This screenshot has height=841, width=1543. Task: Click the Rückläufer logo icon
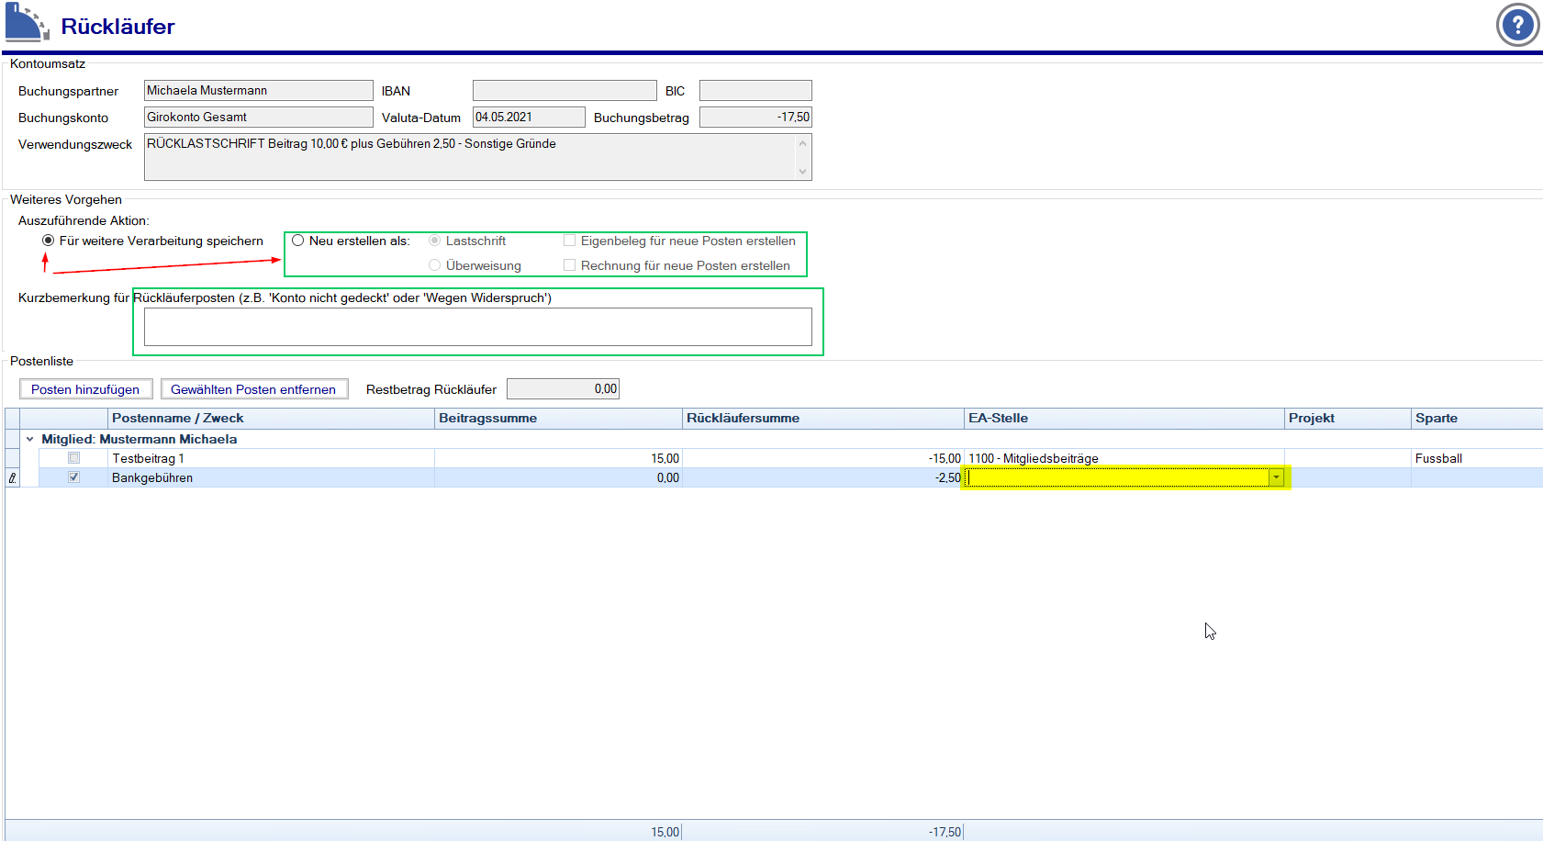[x=27, y=24]
